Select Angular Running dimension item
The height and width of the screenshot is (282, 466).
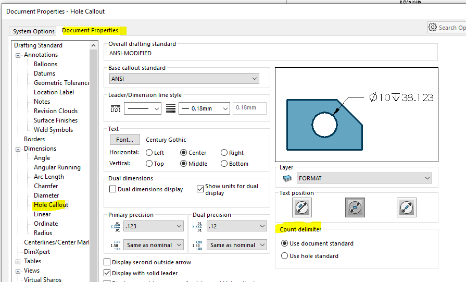pos(57,167)
